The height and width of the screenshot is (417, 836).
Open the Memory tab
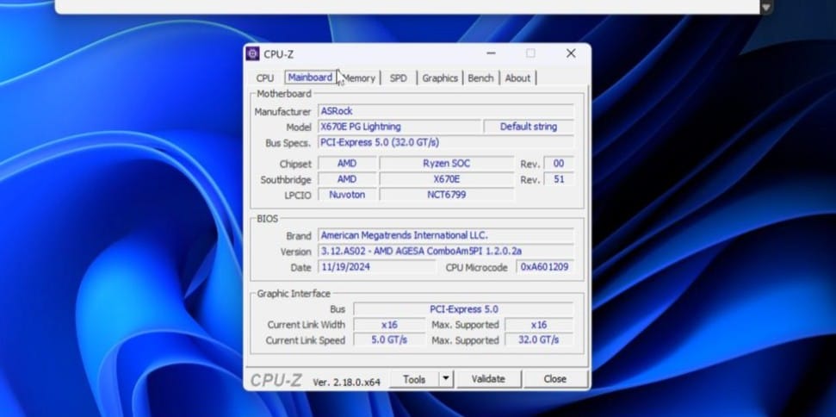tap(359, 78)
